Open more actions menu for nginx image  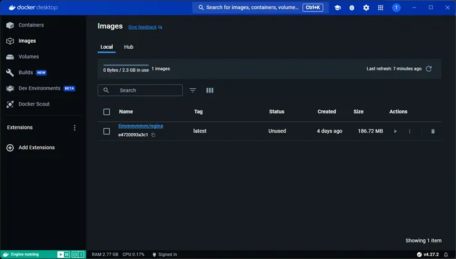click(x=409, y=131)
